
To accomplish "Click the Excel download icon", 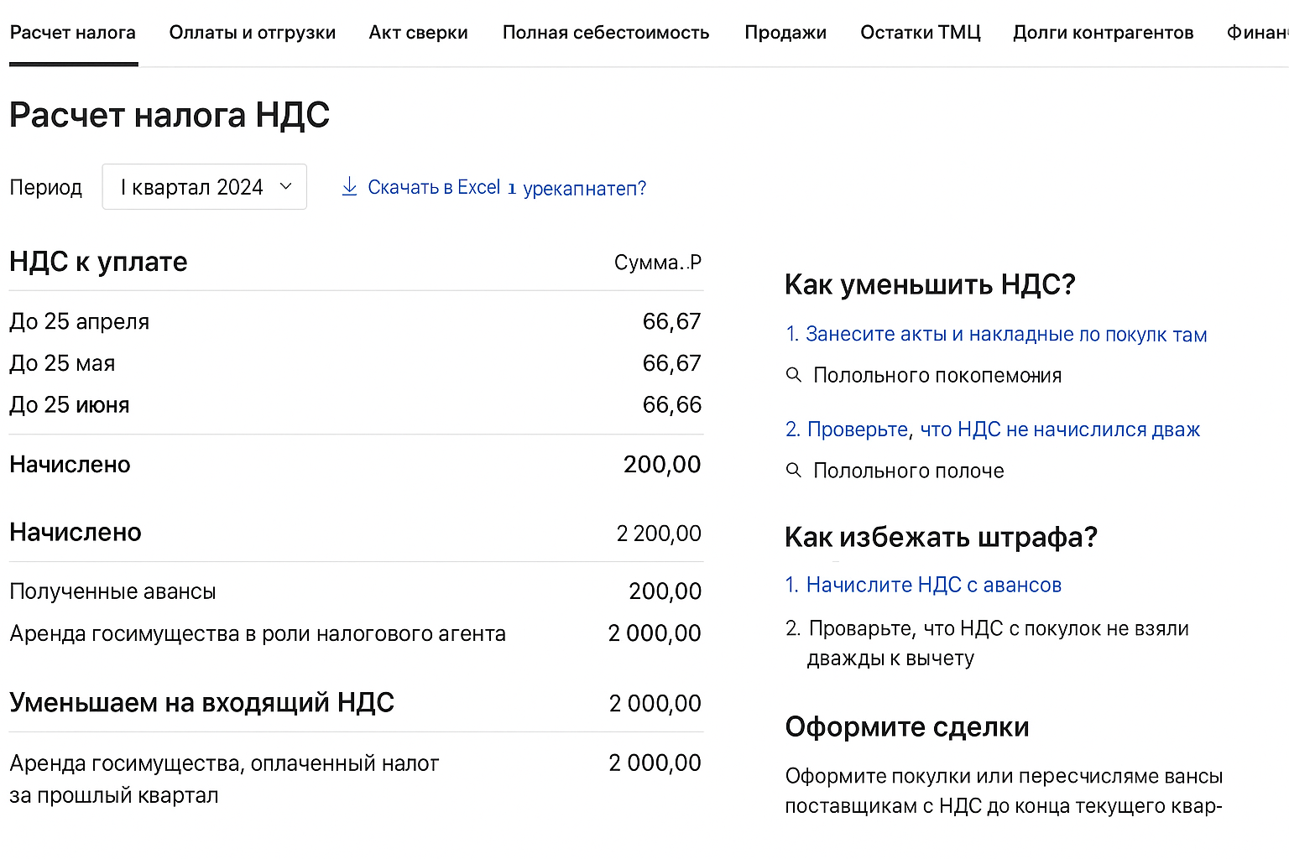I will click(x=349, y=187).
